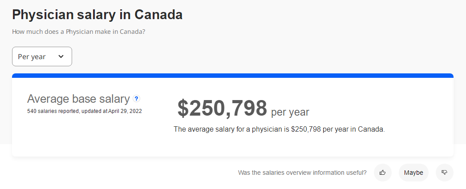This screenshot has width=466, height=189.
Task: Click the average salary for a physician sentence
Action: tap(280, 129)
